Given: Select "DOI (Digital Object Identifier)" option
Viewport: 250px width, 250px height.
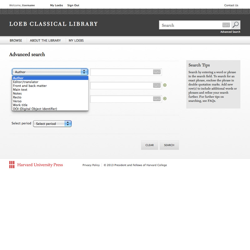Looking at the screenshot, I should [35, 109].
